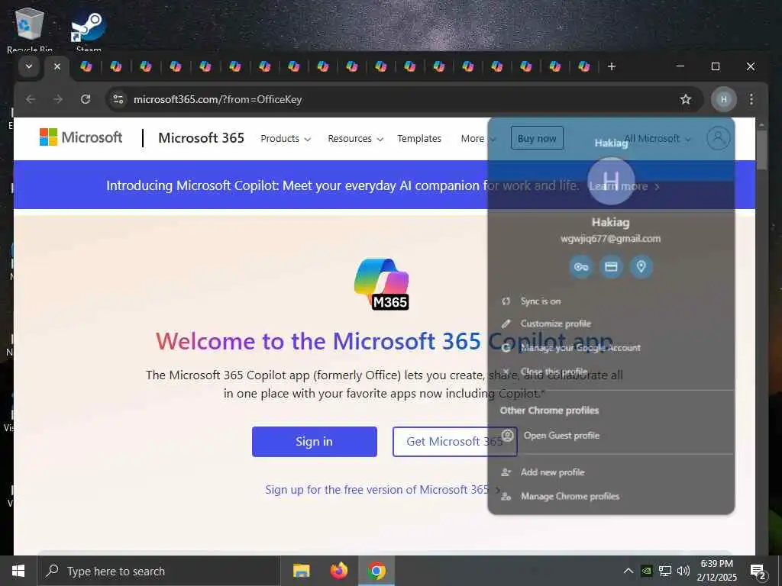This screenshot has width=782, height=586.
Task: Click the address bar URL microsoft365.com
Action: point(218,99)
